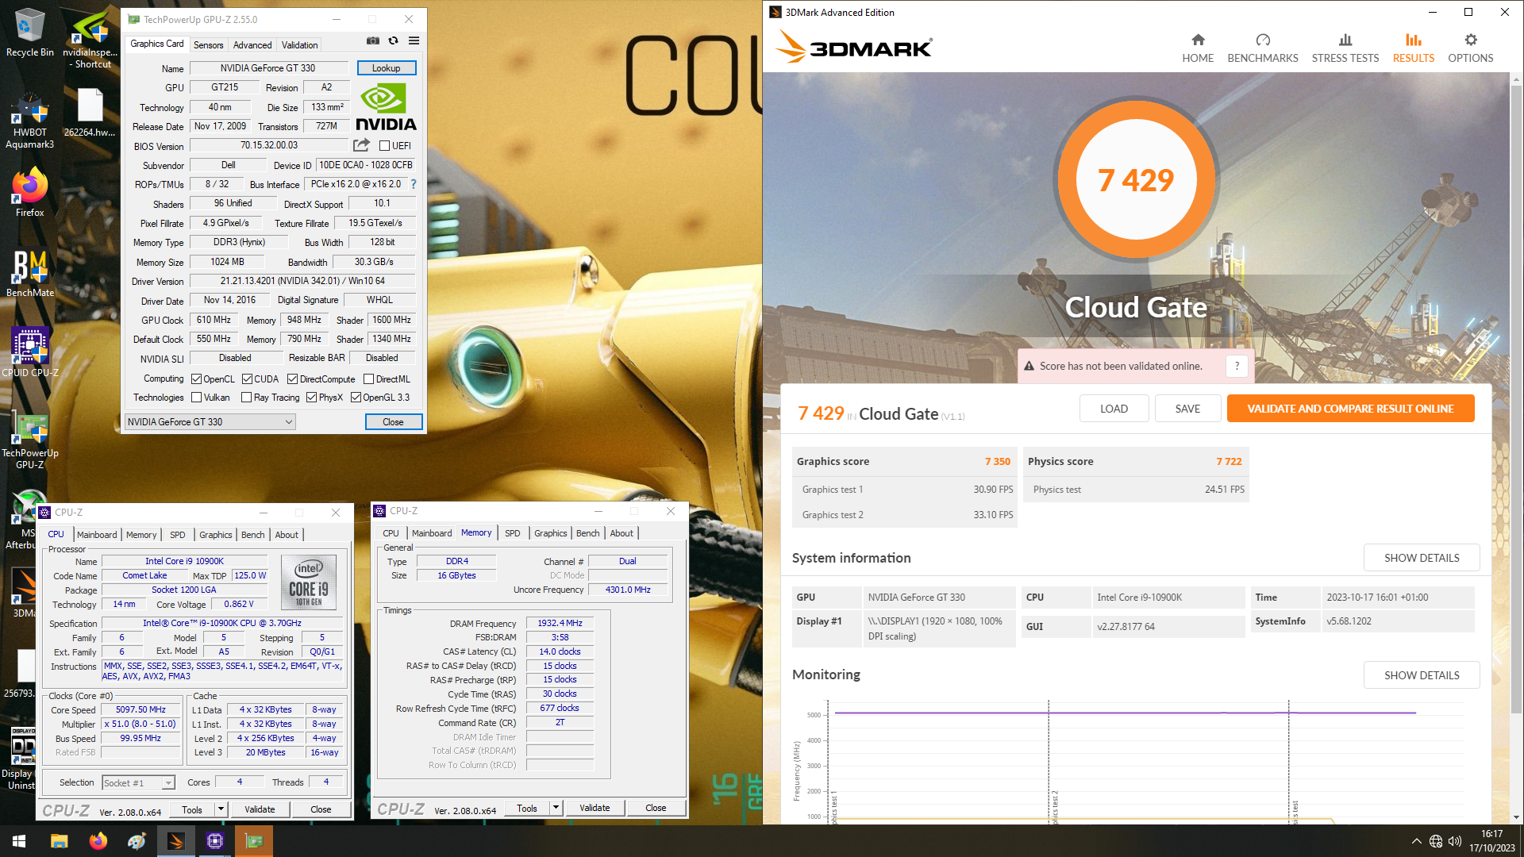1524x857 pixels.
Task: Open TechPowerUp GPU-Z desktop icon
Action: click(30, 440)
